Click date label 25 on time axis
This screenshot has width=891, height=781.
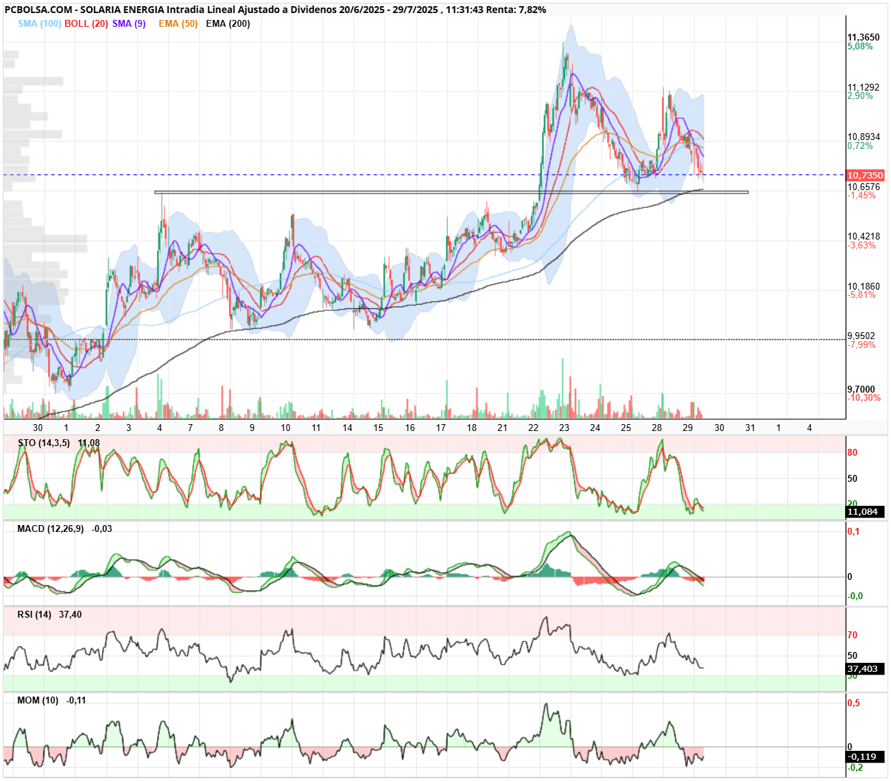[626, 428]
